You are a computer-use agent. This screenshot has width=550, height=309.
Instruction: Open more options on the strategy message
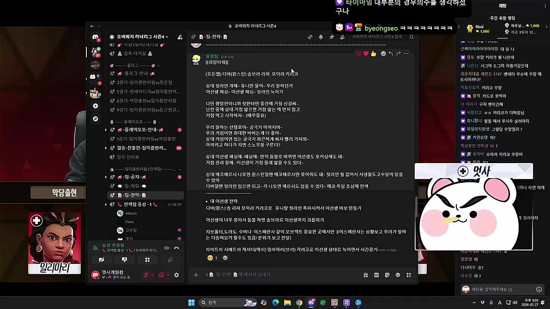point(406,53)
